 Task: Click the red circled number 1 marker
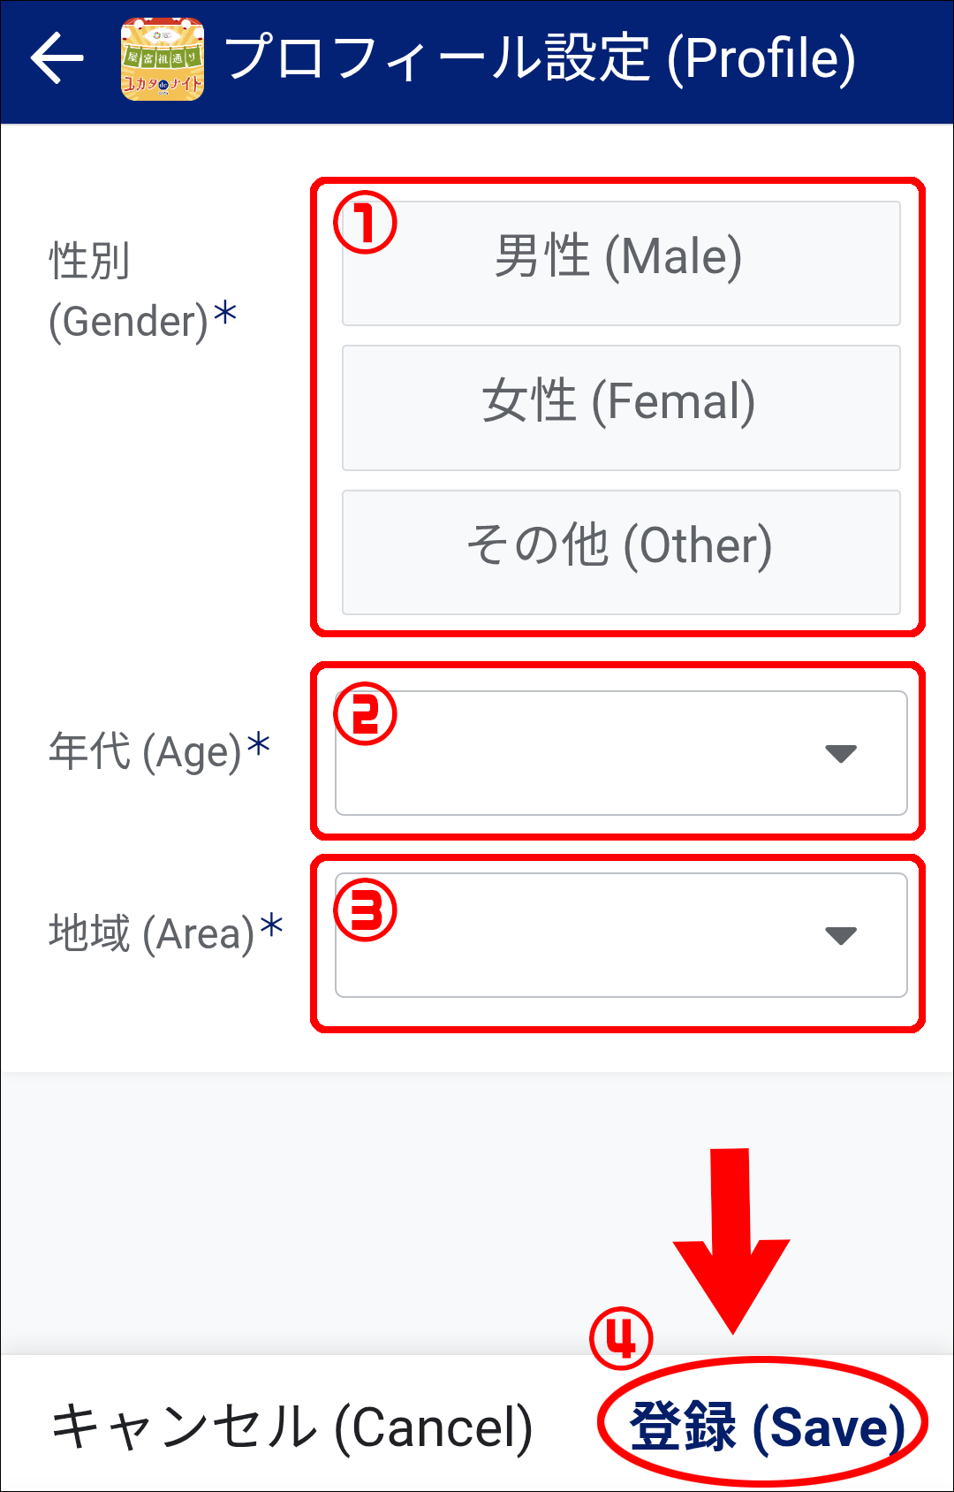click(365, 223)
